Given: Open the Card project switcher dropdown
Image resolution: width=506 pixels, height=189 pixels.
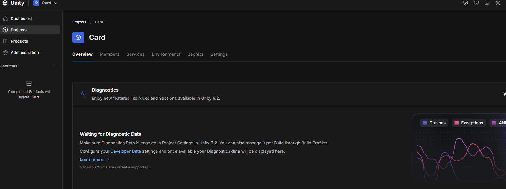Looking at the screenshot, I should coord(46,3).
